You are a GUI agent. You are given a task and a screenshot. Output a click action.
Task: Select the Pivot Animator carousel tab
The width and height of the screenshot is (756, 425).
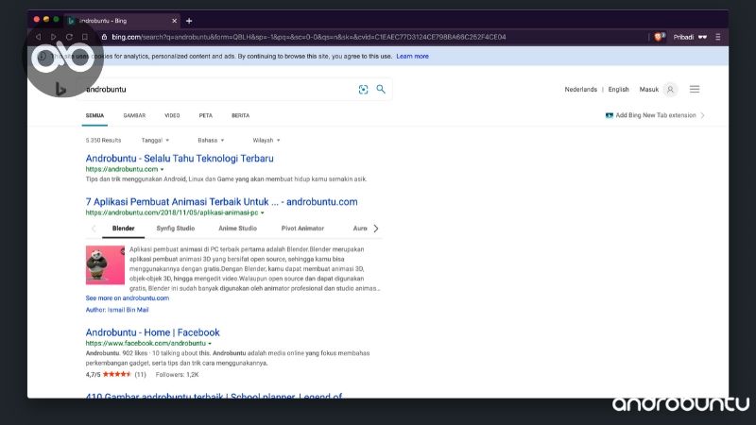[x=302, y=229]
